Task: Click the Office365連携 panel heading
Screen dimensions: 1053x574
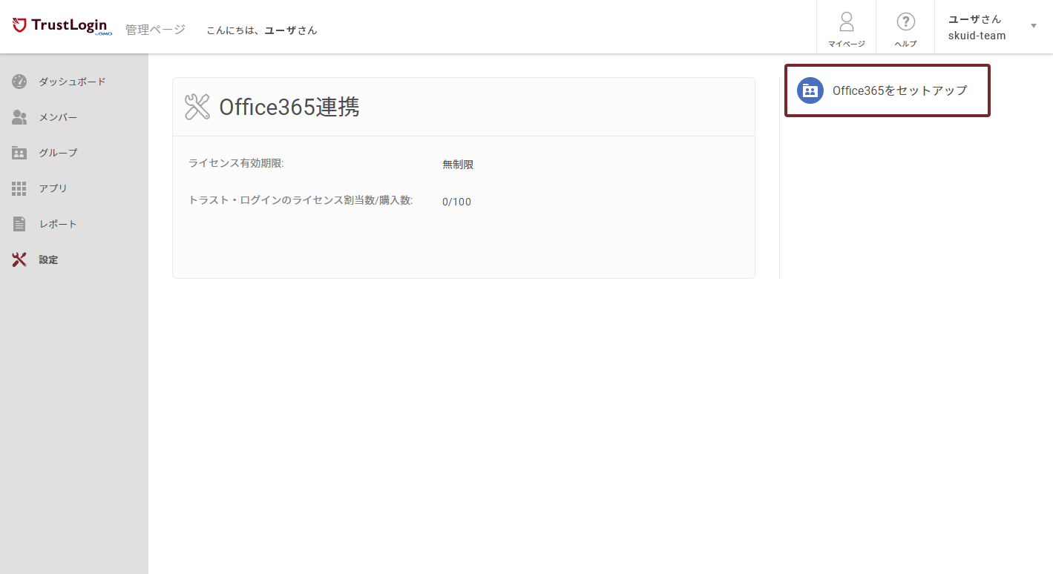Action: pos(289,106)
